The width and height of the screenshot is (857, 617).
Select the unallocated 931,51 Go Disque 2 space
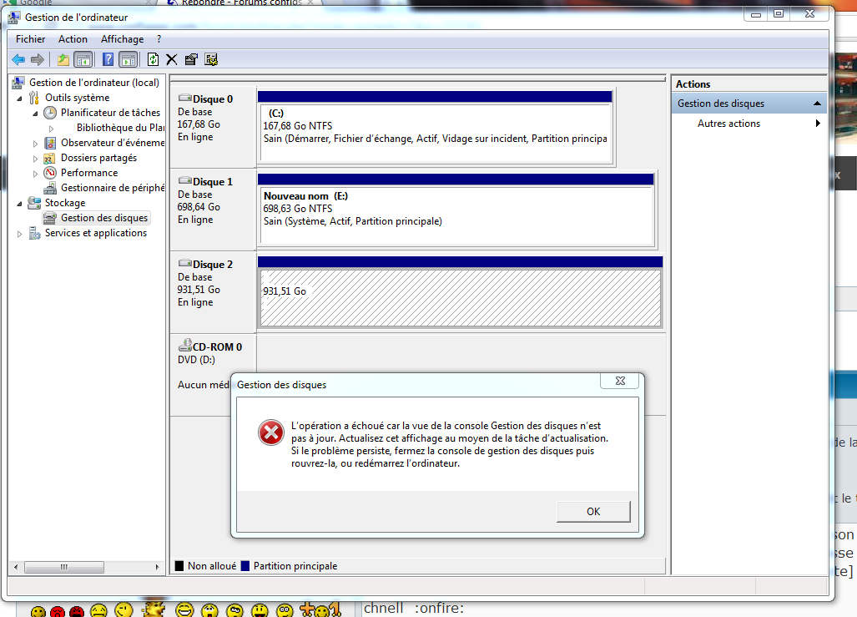pyautogui.click(x=460, y=298)
